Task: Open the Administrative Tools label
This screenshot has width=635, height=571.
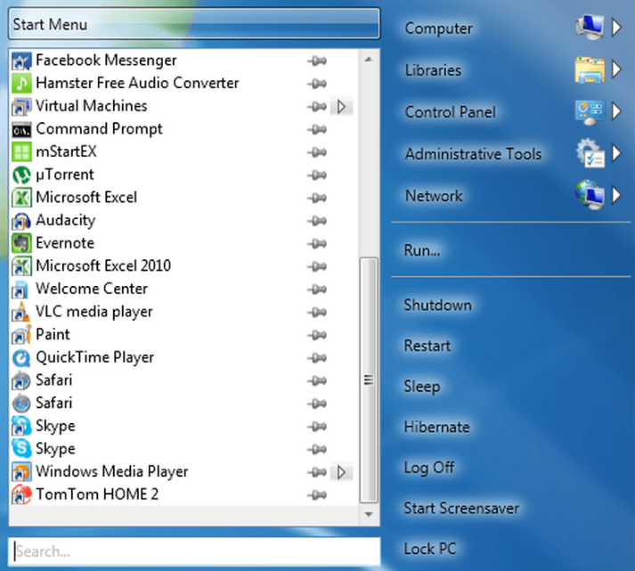Action: click(x=474, y=154)
